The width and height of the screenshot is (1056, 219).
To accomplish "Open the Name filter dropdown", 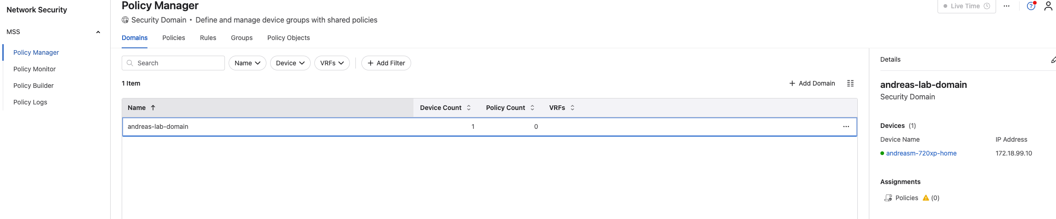I will [247, 63].
